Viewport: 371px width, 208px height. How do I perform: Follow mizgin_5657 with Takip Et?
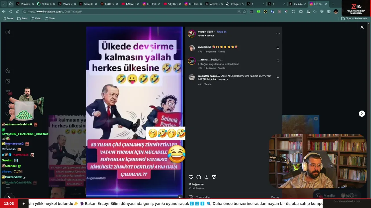(x=221, y=32)
